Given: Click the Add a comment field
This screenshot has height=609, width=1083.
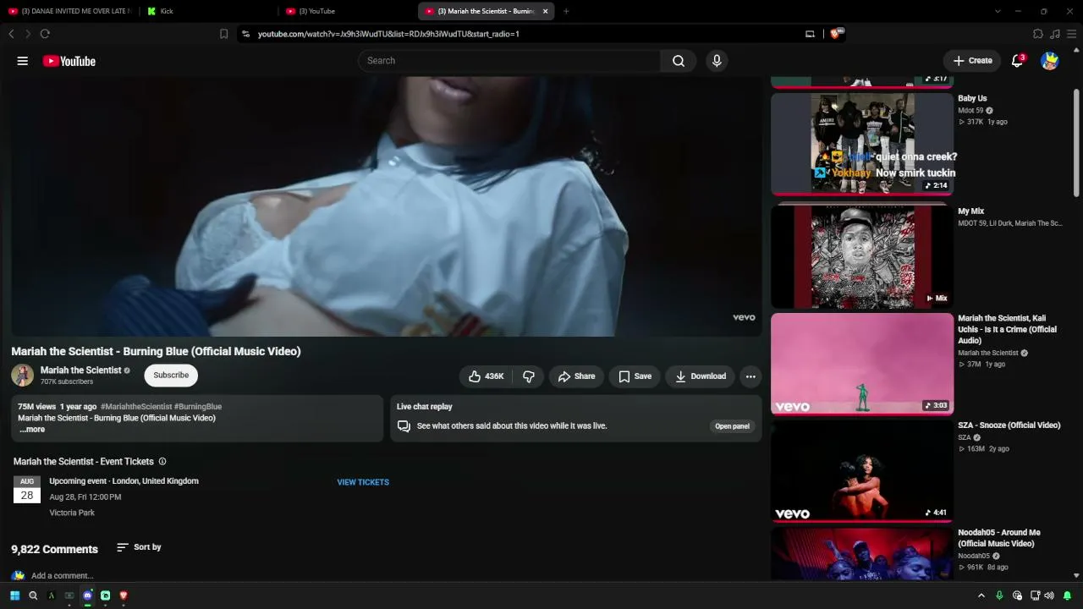Looking at the screenshot, I should pyautogui.click(x=63, y=576).
